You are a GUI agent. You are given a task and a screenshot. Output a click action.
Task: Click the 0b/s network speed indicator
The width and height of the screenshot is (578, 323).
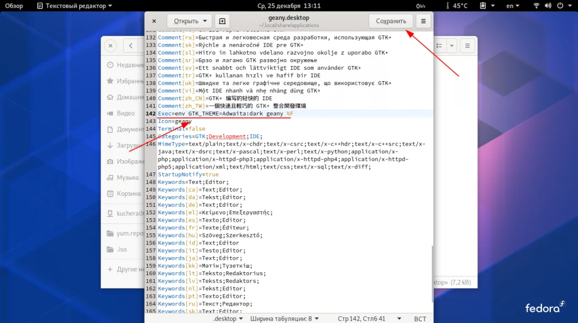coord(421,6)
